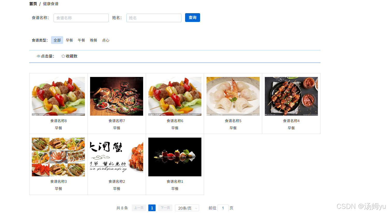The height and width of the screenshot is (213, 387).
Task: Click the 食谱名称2 title text
Action: (117, 182)
